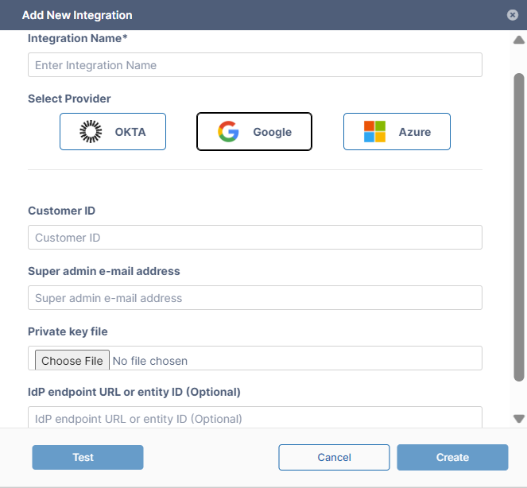This screenshot has height=488, width=527.
Task: Click the scroll up arrow
Action: pyautogui.click(x=519, y=40)
